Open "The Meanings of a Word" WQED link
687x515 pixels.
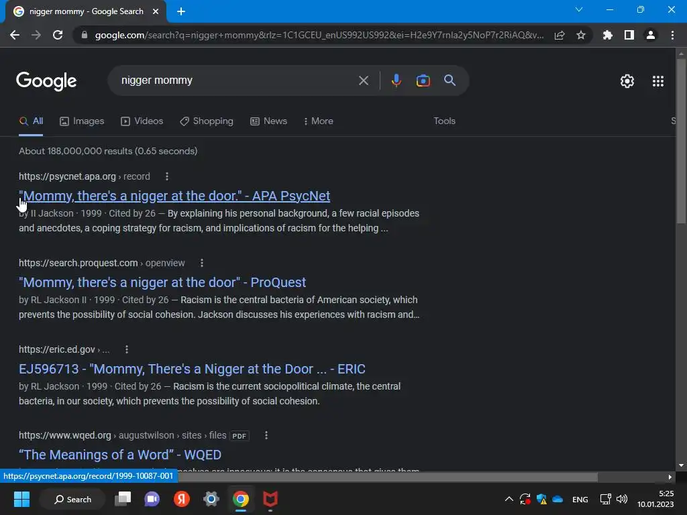click(x=120, y=455)
